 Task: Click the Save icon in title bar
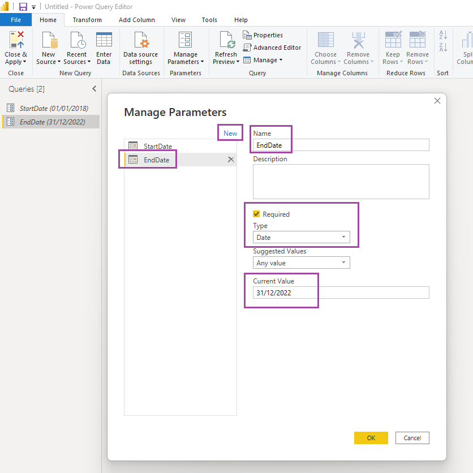click(23, 7)
